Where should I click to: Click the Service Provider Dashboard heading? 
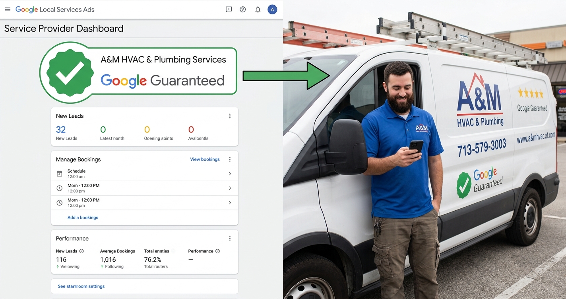coord(64,29)
